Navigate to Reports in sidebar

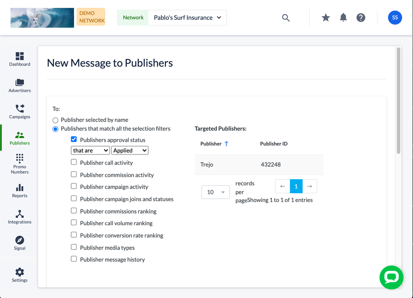(x=19, y=190)
